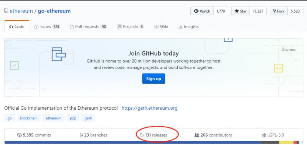Click the Official Go implementation description text

coord(61,108)
